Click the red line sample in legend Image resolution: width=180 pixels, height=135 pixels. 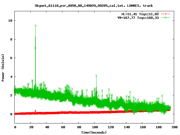166,14
